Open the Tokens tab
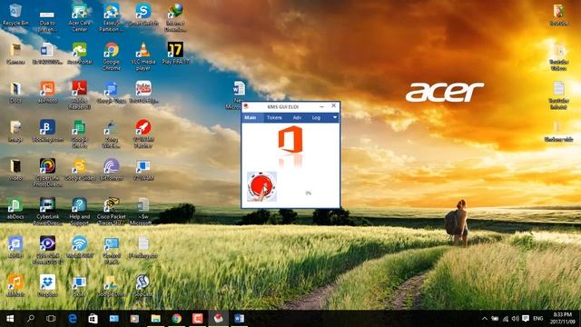The height and width of the screenshot is (327, 581). tap(274, 117)
